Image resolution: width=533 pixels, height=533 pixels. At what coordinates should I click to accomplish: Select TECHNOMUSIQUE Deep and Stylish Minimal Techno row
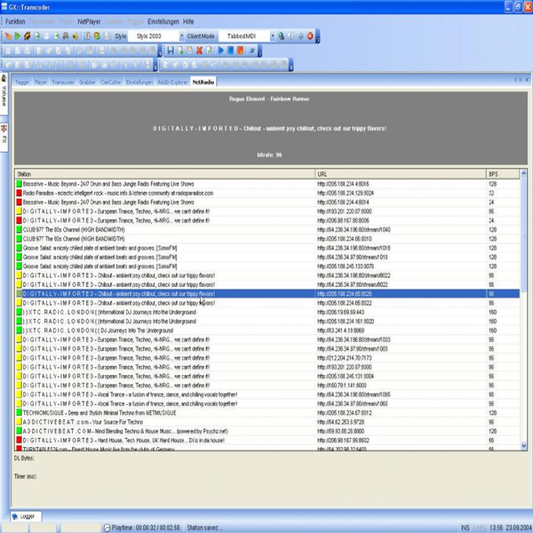pyautogui.click(x=267, y=413)
